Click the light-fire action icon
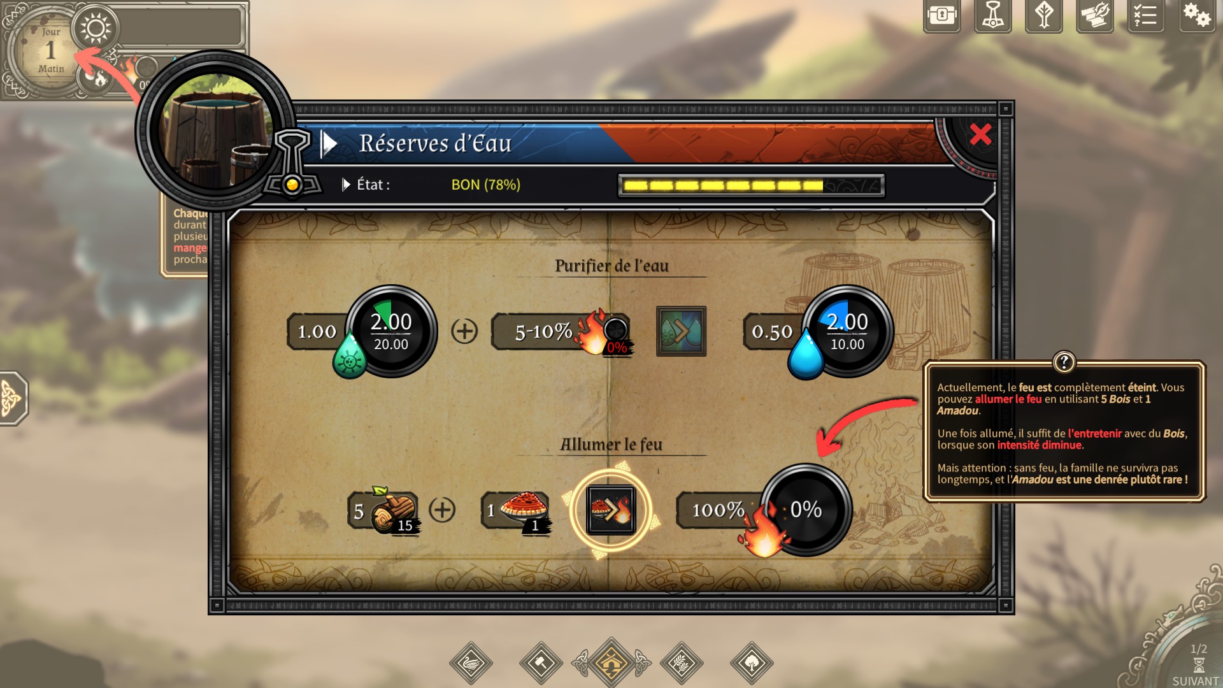 (611, 510)
